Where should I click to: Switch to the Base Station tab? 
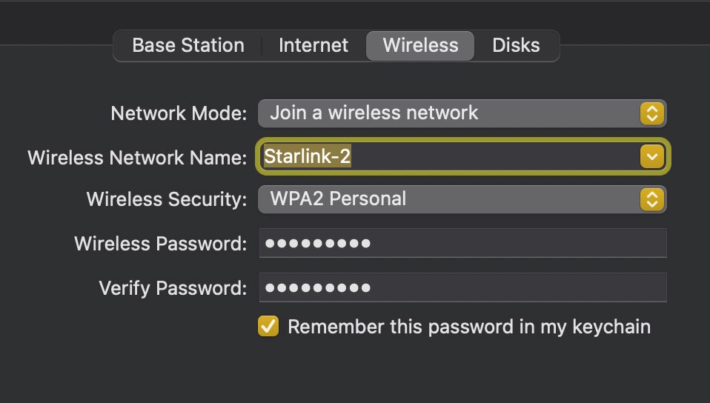(x=188, y=45)
